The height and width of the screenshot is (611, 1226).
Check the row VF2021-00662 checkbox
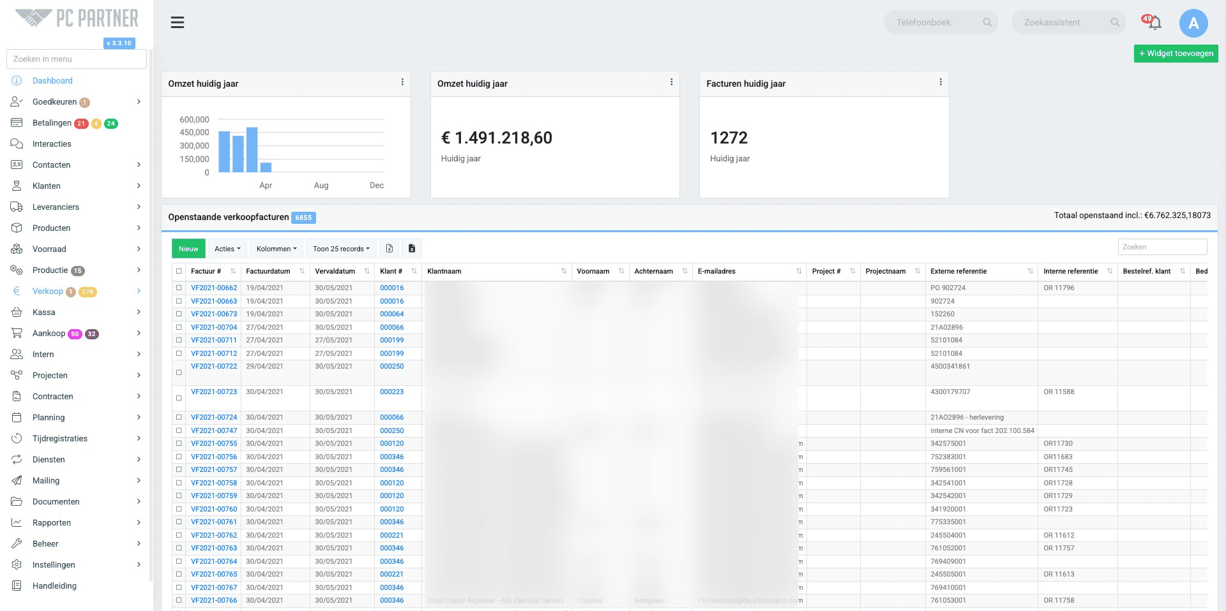pos(179,288)
